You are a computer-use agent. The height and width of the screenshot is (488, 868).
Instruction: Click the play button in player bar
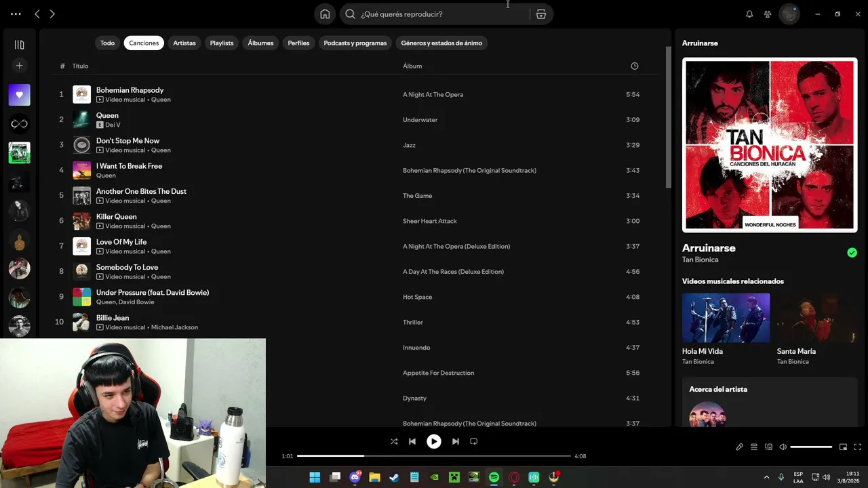(x=434, y=441)
